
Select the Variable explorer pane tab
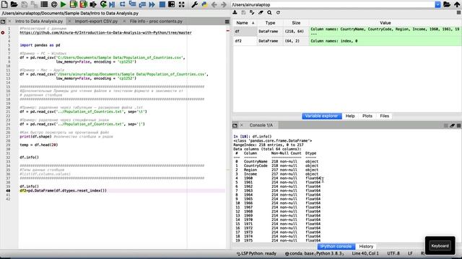pos(322,116)
